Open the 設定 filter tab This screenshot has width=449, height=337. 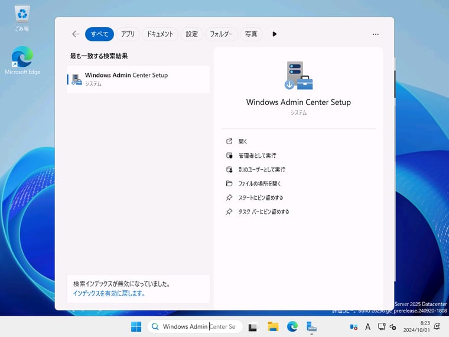(192, 34)
